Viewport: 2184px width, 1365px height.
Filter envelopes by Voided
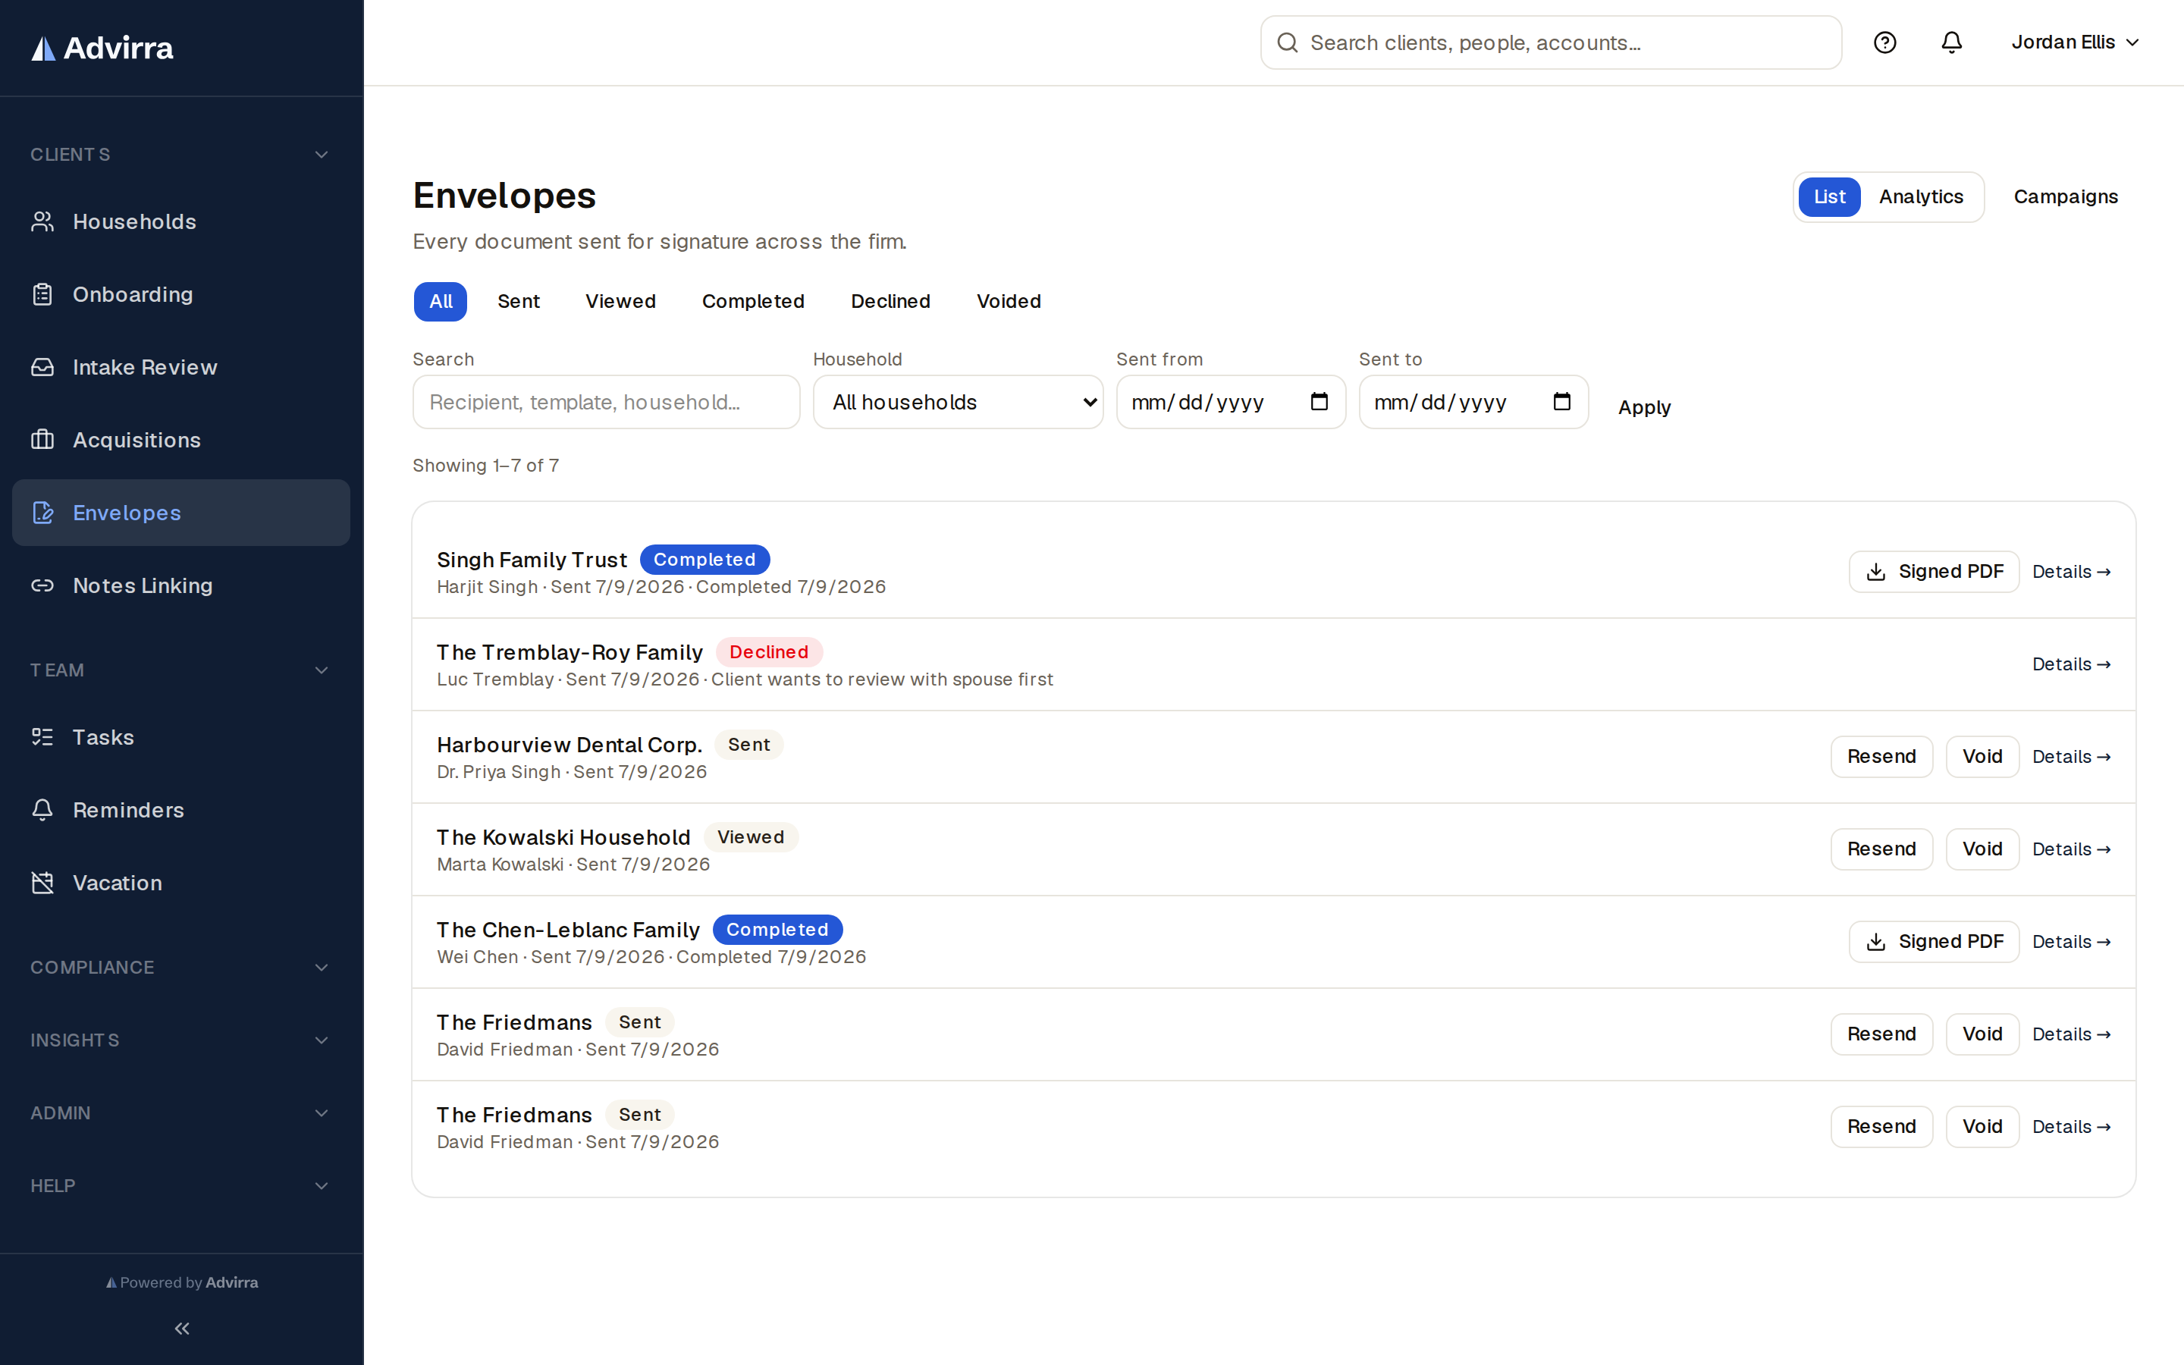tap(1008, 302)
